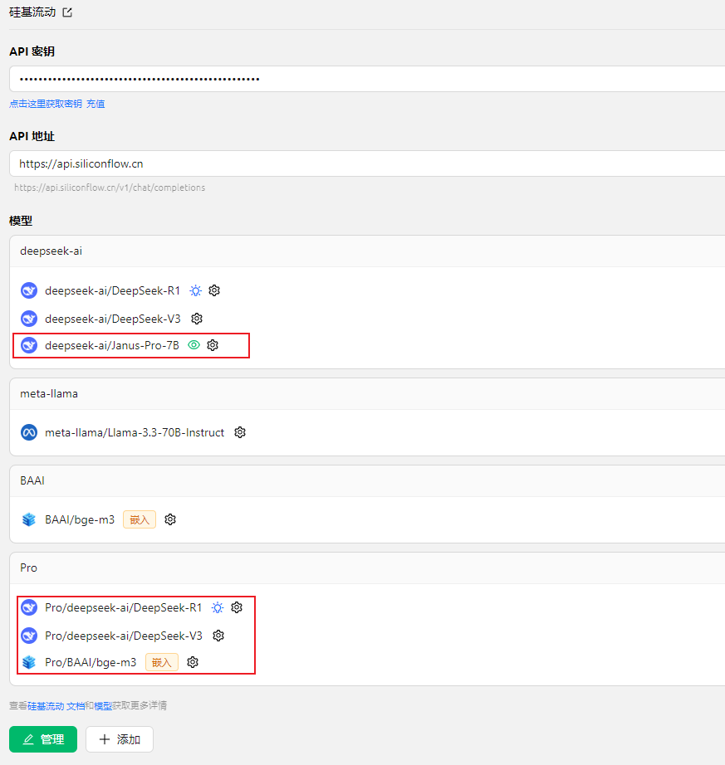Open settings gear for deepseek-ai/DeepSeek-V3
725x765 pixels.
pyautogui.click(x=197, y=319)
